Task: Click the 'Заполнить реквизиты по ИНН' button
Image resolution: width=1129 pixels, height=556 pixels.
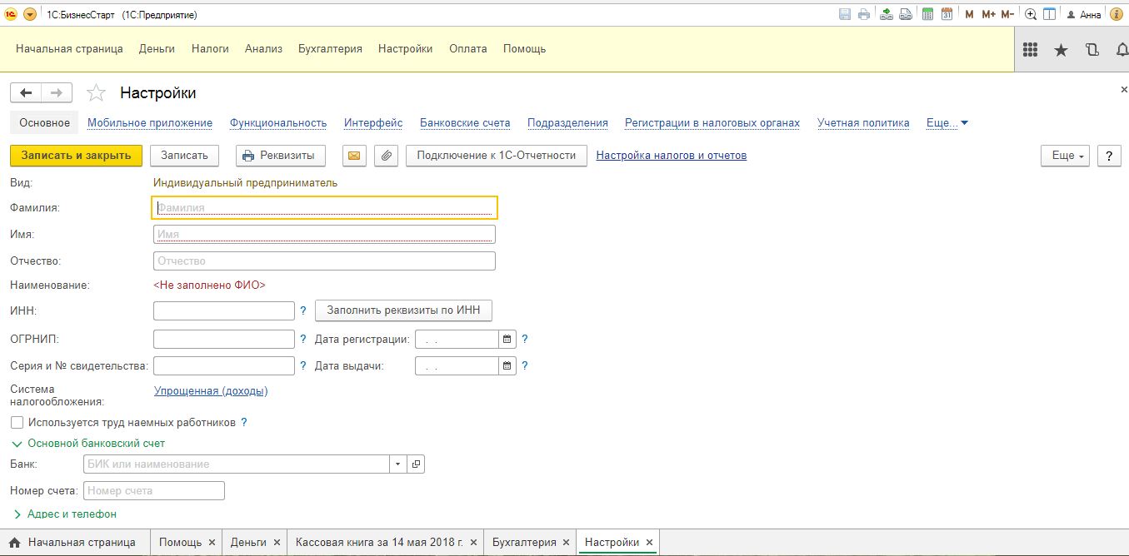Action: [403, 310]
